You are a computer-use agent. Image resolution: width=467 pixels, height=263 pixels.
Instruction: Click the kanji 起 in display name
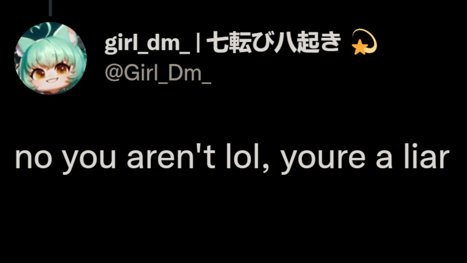307,43
